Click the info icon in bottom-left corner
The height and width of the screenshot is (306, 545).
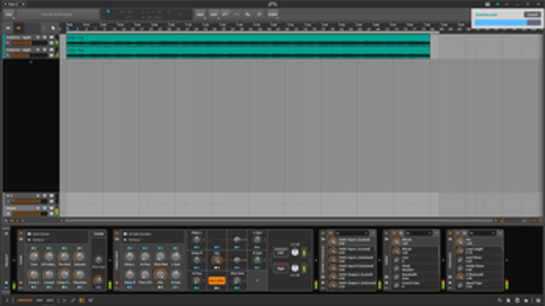coord(6,301)
